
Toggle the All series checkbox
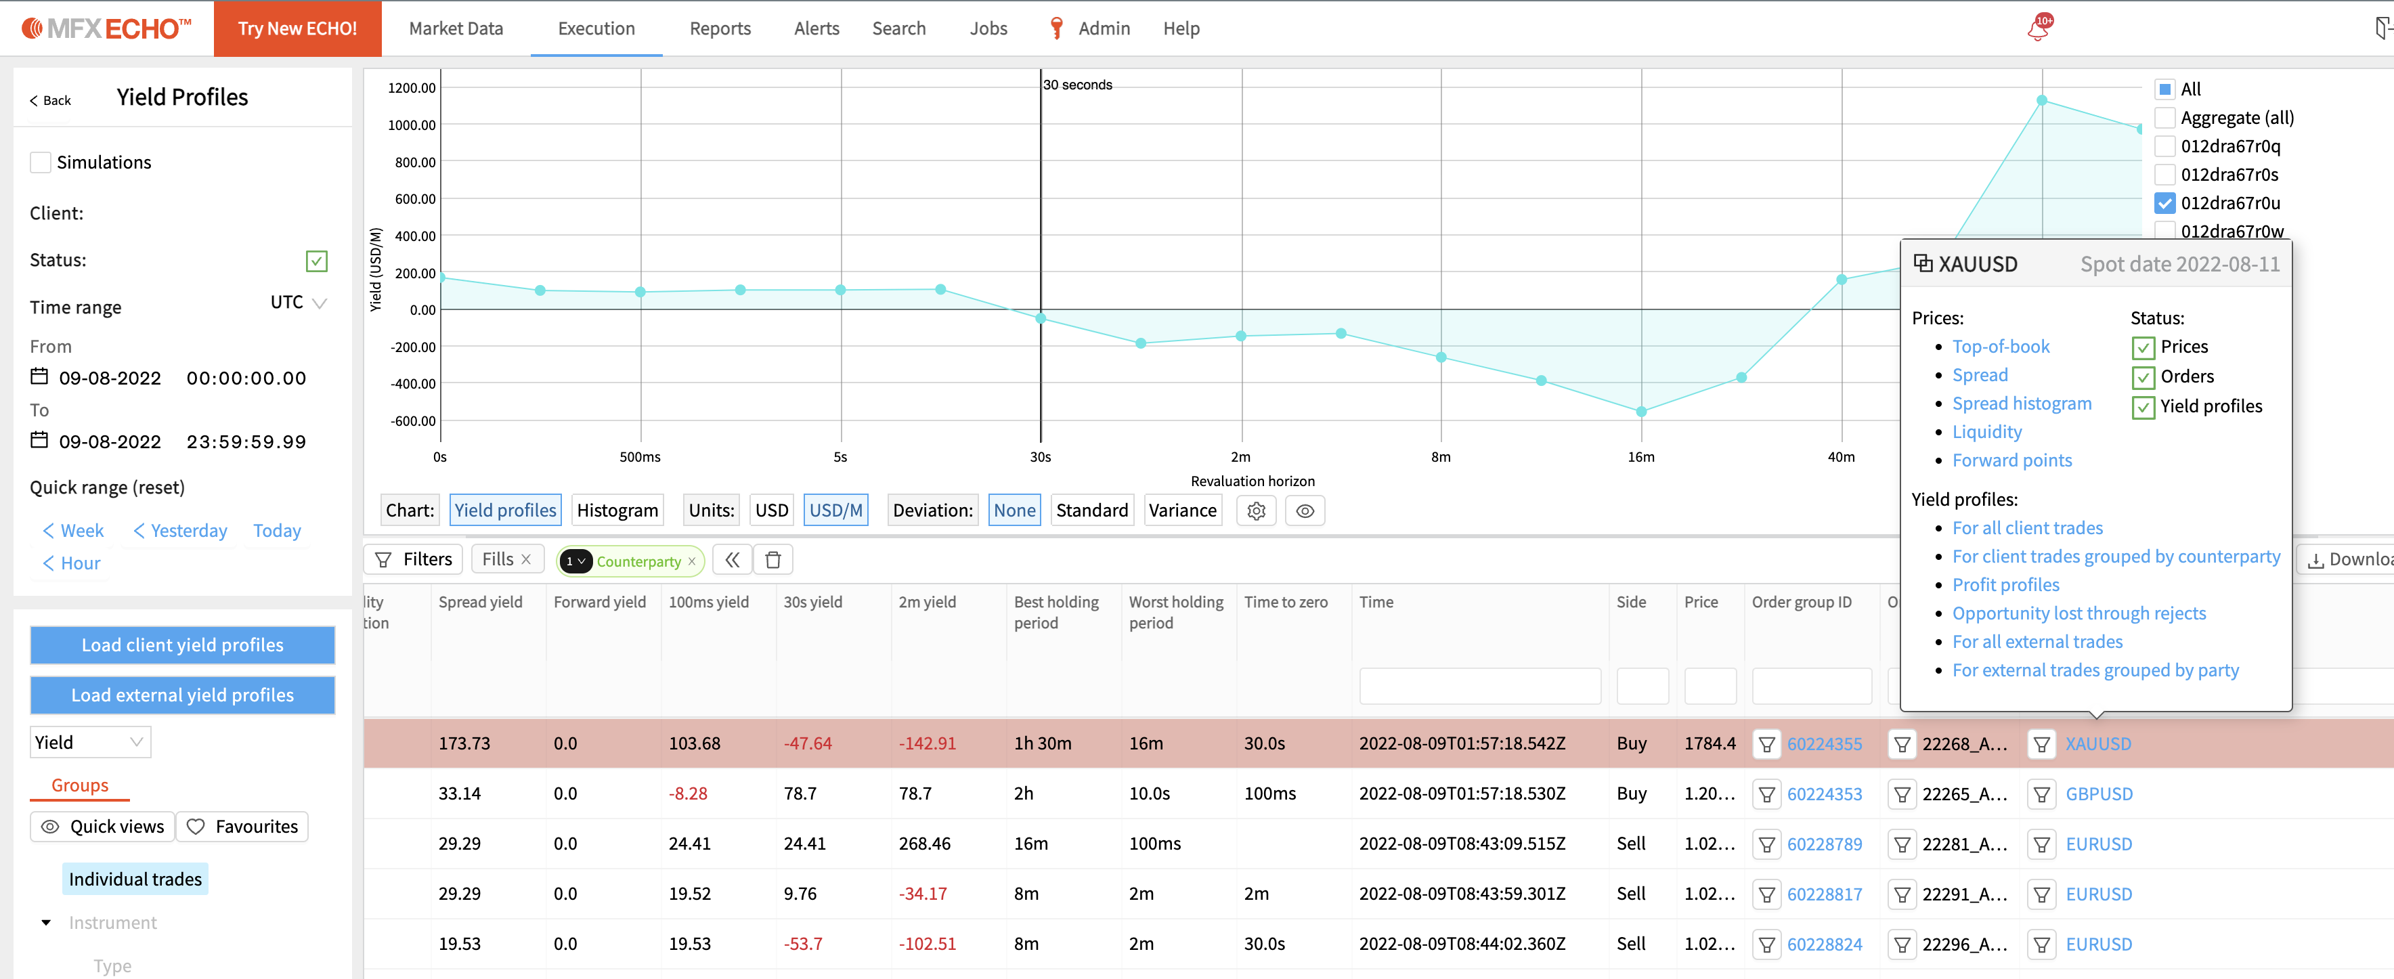click(x=2164, y=89)
